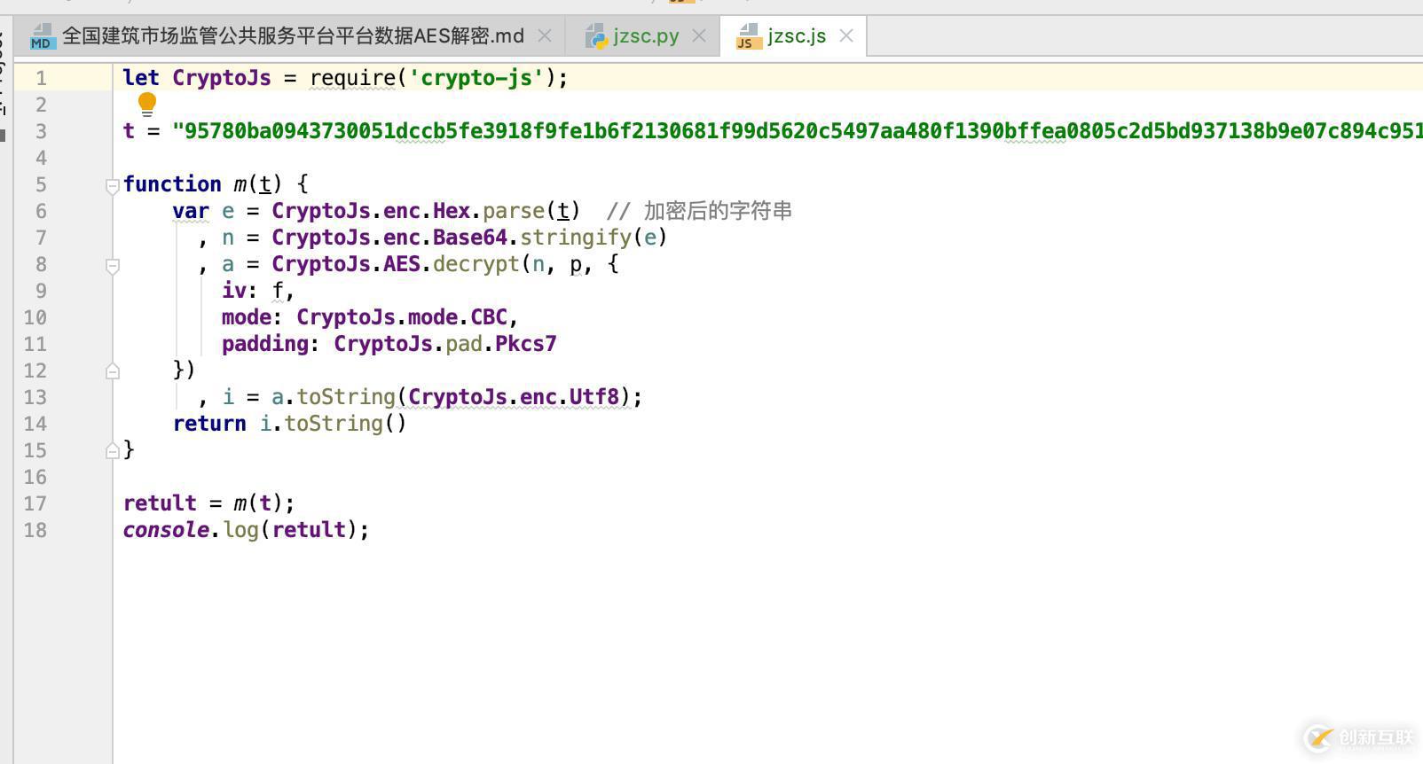
Task: Click the Python file icon on jzsc.py tab
Action: pos(596,36)
